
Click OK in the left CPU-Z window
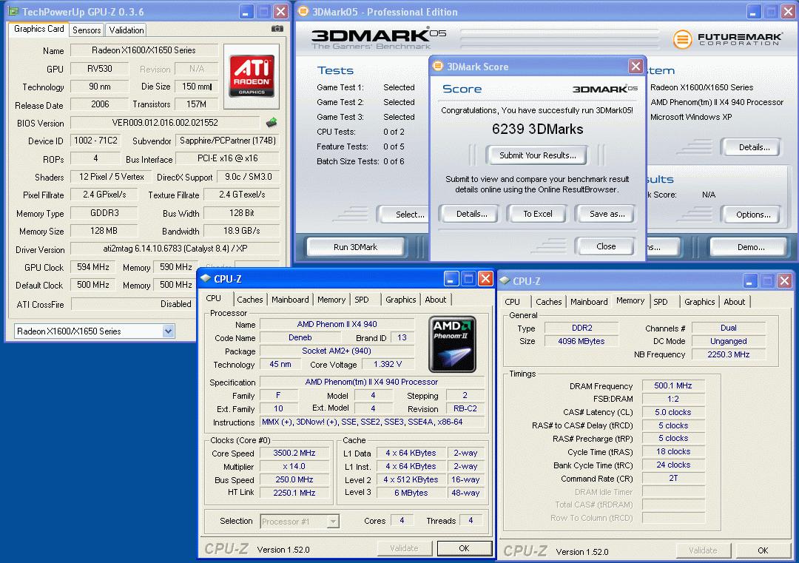(464, 548)
